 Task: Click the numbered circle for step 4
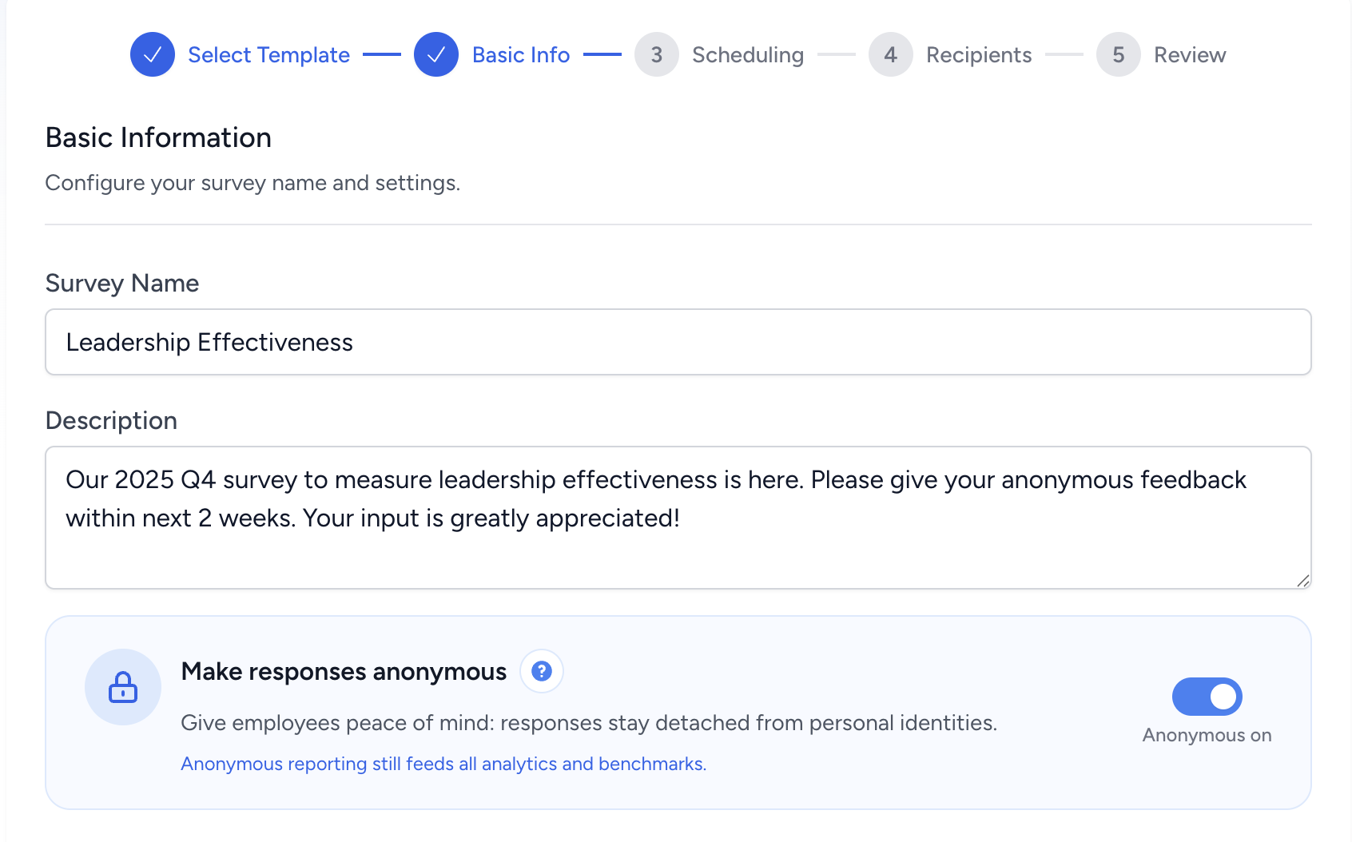click(x=890, y=54)
